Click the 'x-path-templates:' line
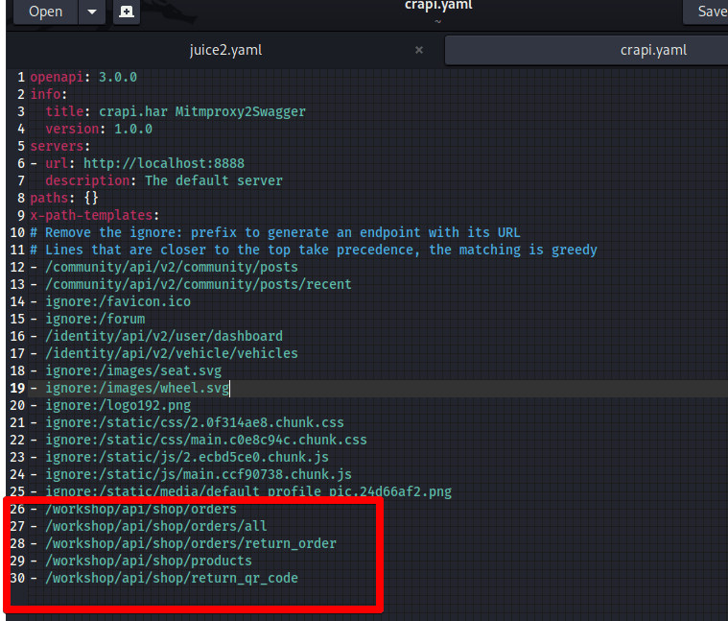This screenshot has width=728, height=621. [95, 215]
